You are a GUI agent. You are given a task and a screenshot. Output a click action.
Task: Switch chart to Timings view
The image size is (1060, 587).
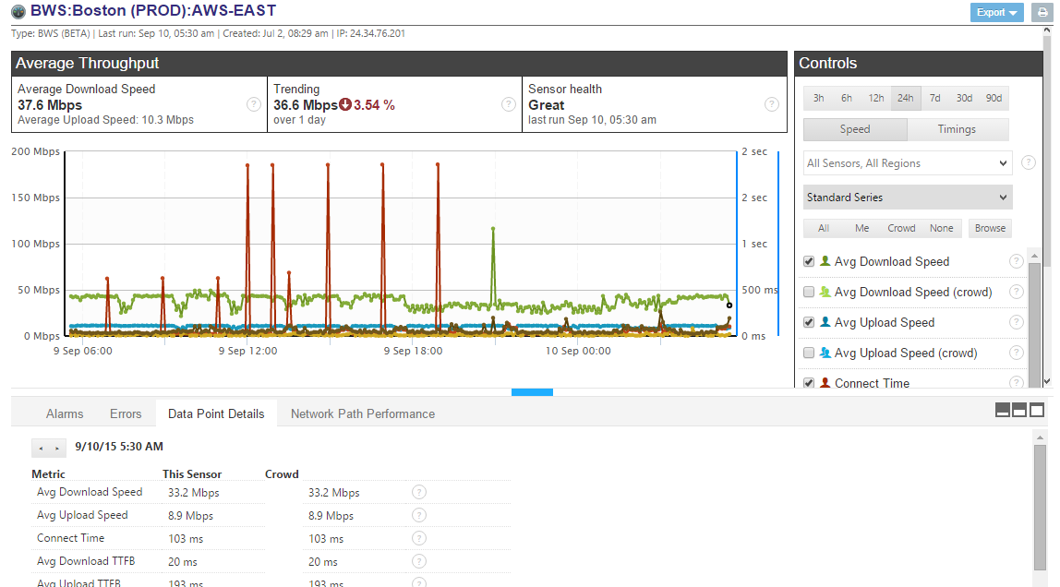[958, 129]
